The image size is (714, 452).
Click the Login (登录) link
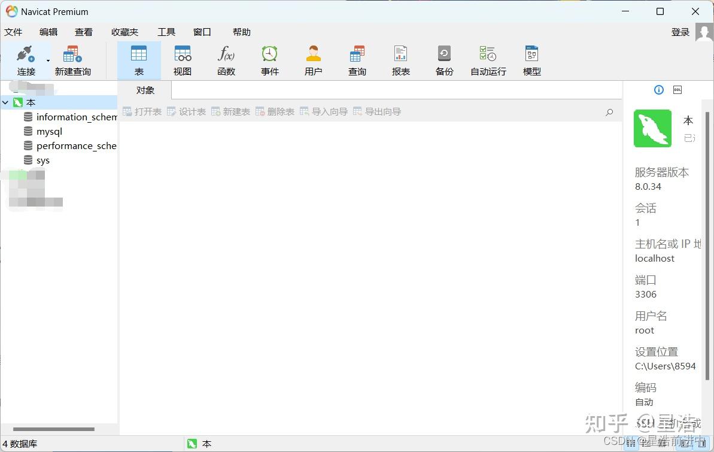coord(680,32)
